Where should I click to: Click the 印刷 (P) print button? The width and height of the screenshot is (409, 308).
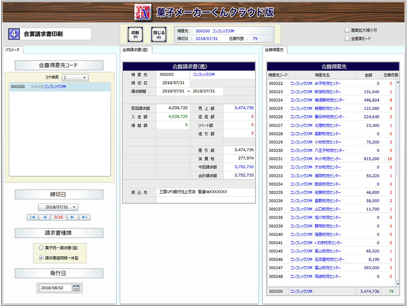tap(135, 34)
